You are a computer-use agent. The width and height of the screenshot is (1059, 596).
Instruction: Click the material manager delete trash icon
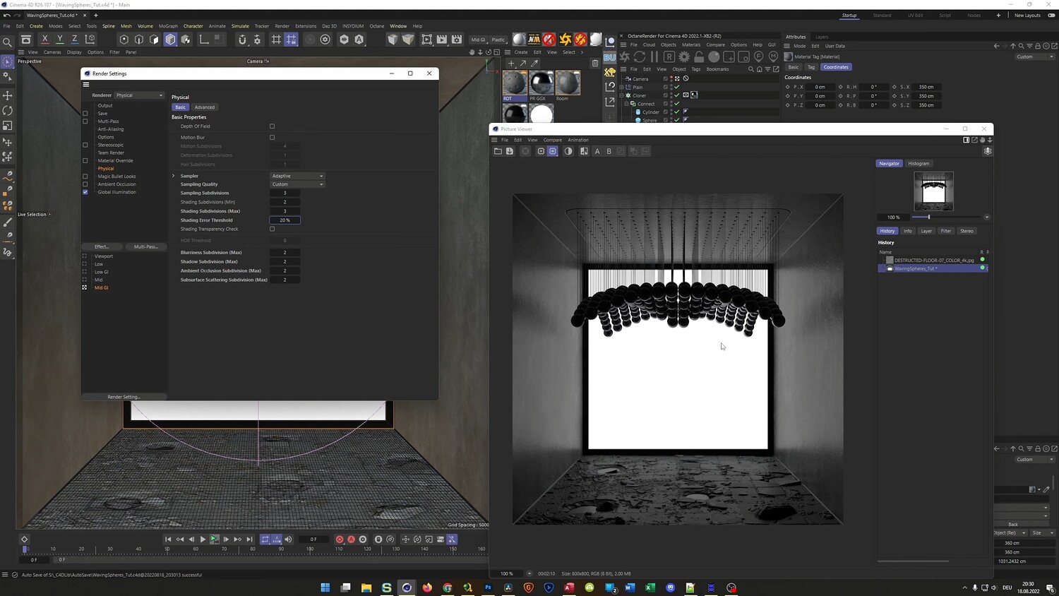point(595,63)
